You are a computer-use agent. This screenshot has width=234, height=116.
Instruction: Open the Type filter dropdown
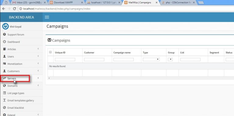click(x=151, y=59)
